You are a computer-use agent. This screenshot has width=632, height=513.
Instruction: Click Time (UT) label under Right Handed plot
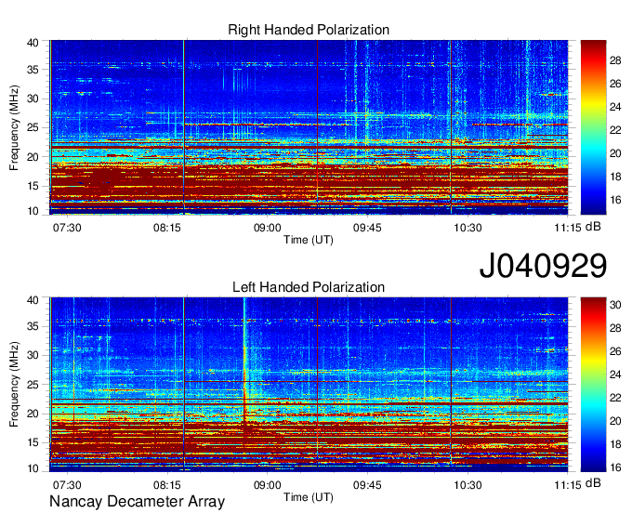[309, 240]
